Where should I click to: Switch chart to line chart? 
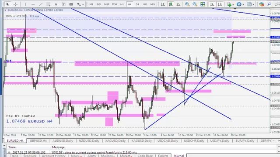point(178,4)
